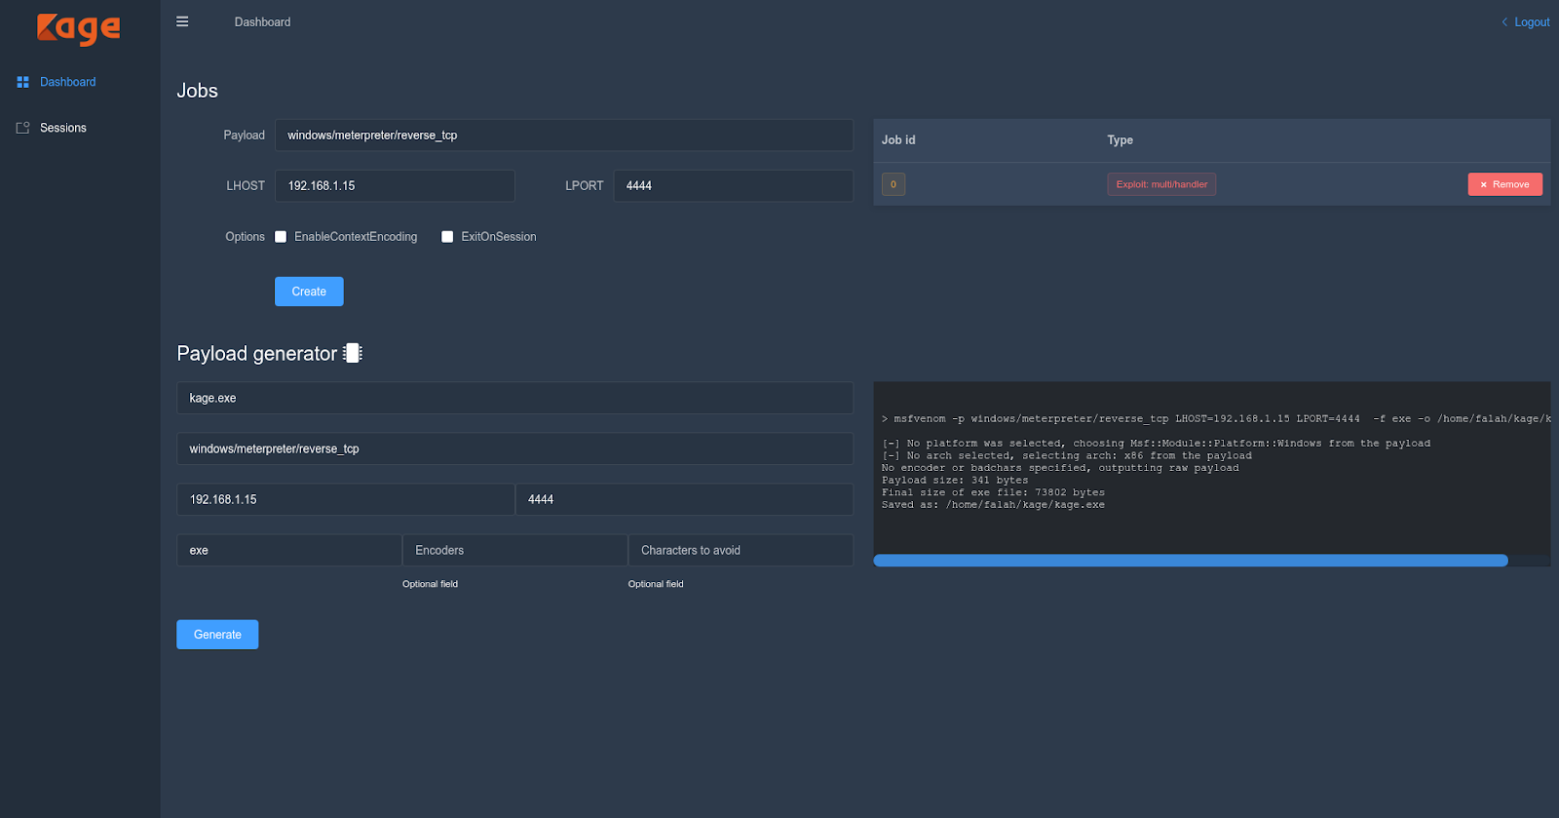
Task: Click the Jobs heading
Action: [197, 91]
